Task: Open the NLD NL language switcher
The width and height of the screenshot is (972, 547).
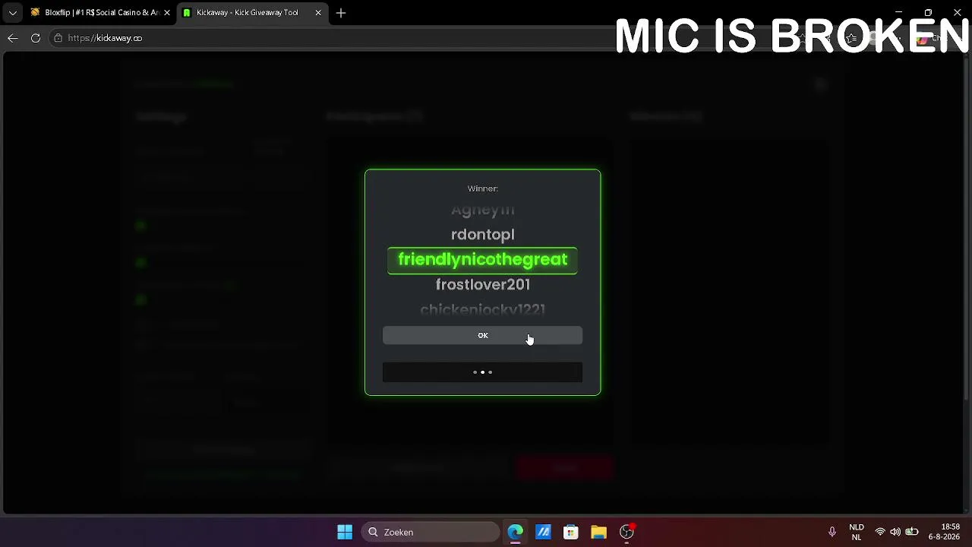Action: [857, 532]
